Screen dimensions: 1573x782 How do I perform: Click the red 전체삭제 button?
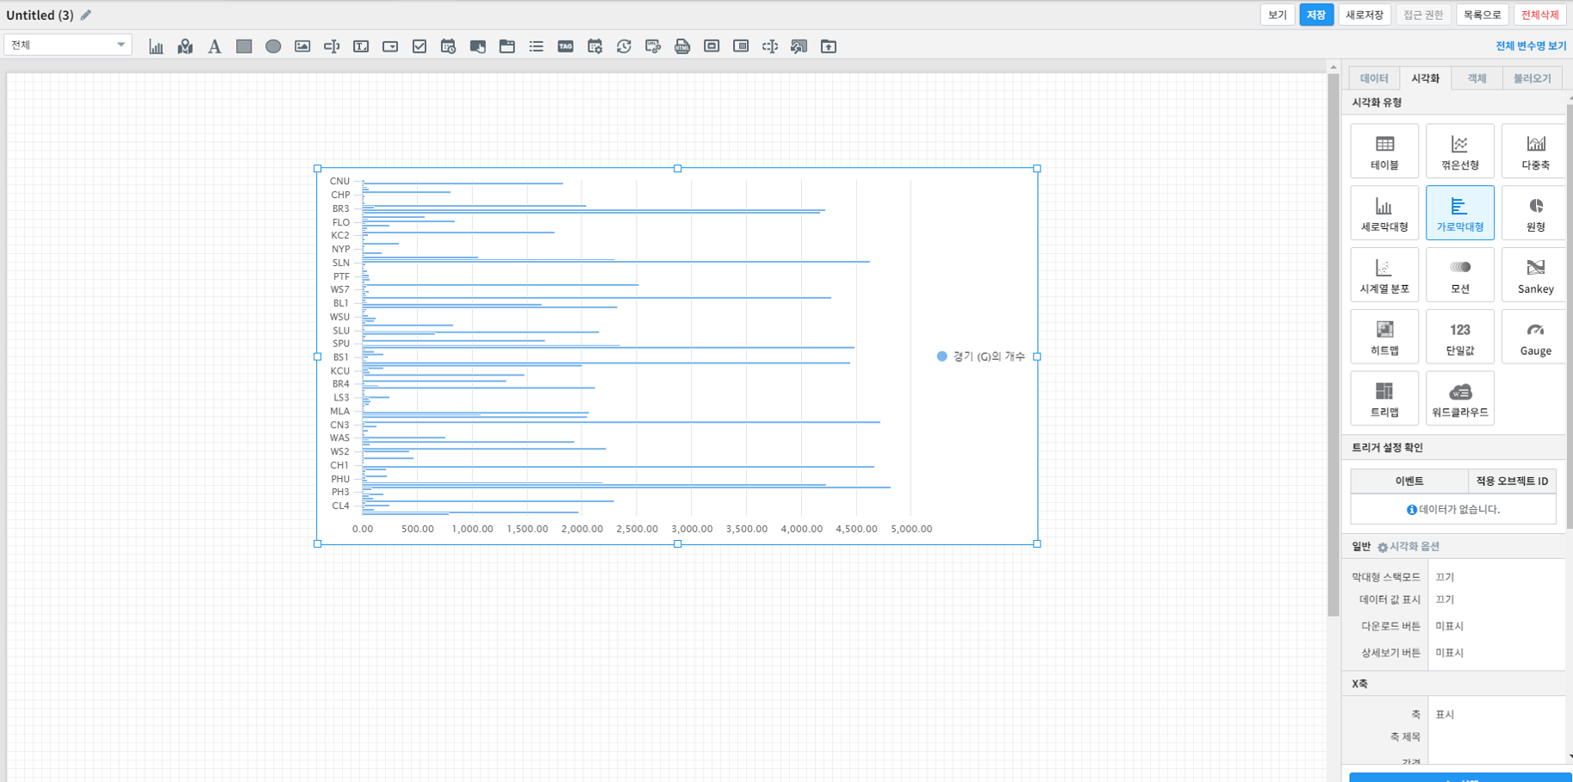(1539, 15)
